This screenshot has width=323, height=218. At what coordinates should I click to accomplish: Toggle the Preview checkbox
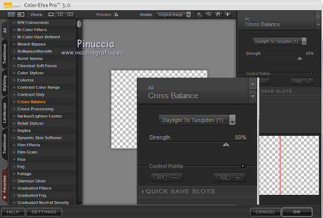point(116,14)
